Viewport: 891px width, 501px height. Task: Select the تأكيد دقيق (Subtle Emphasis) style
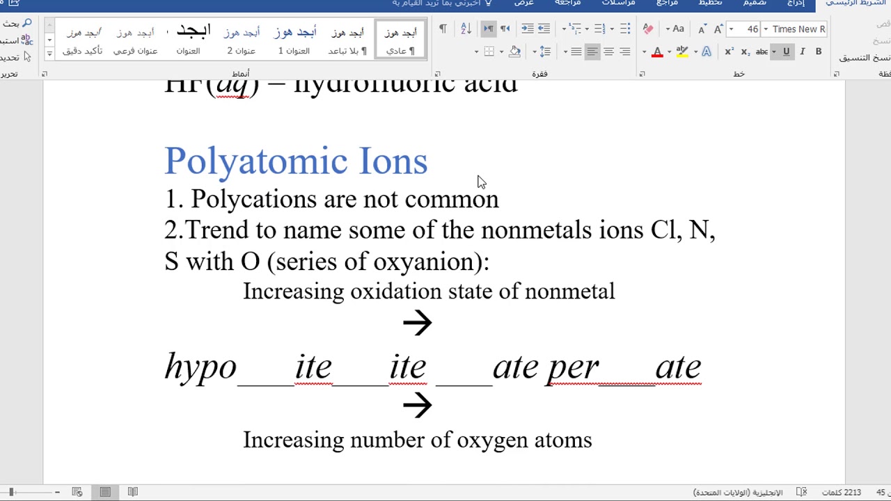[x=83, y=40]
